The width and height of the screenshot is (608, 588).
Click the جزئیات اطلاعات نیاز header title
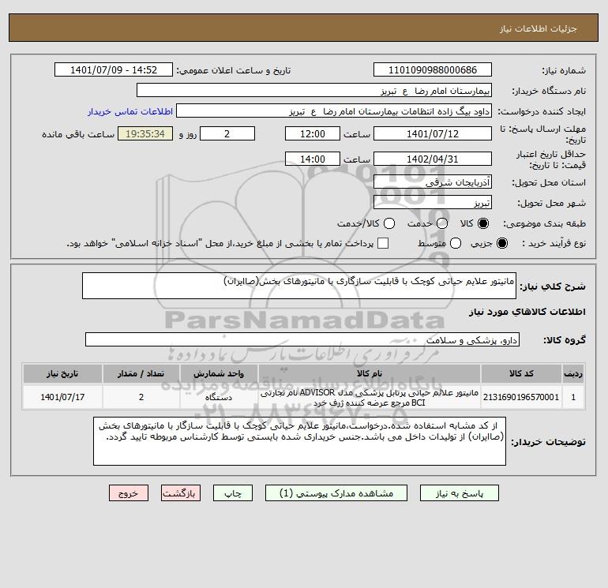point(539,28)
